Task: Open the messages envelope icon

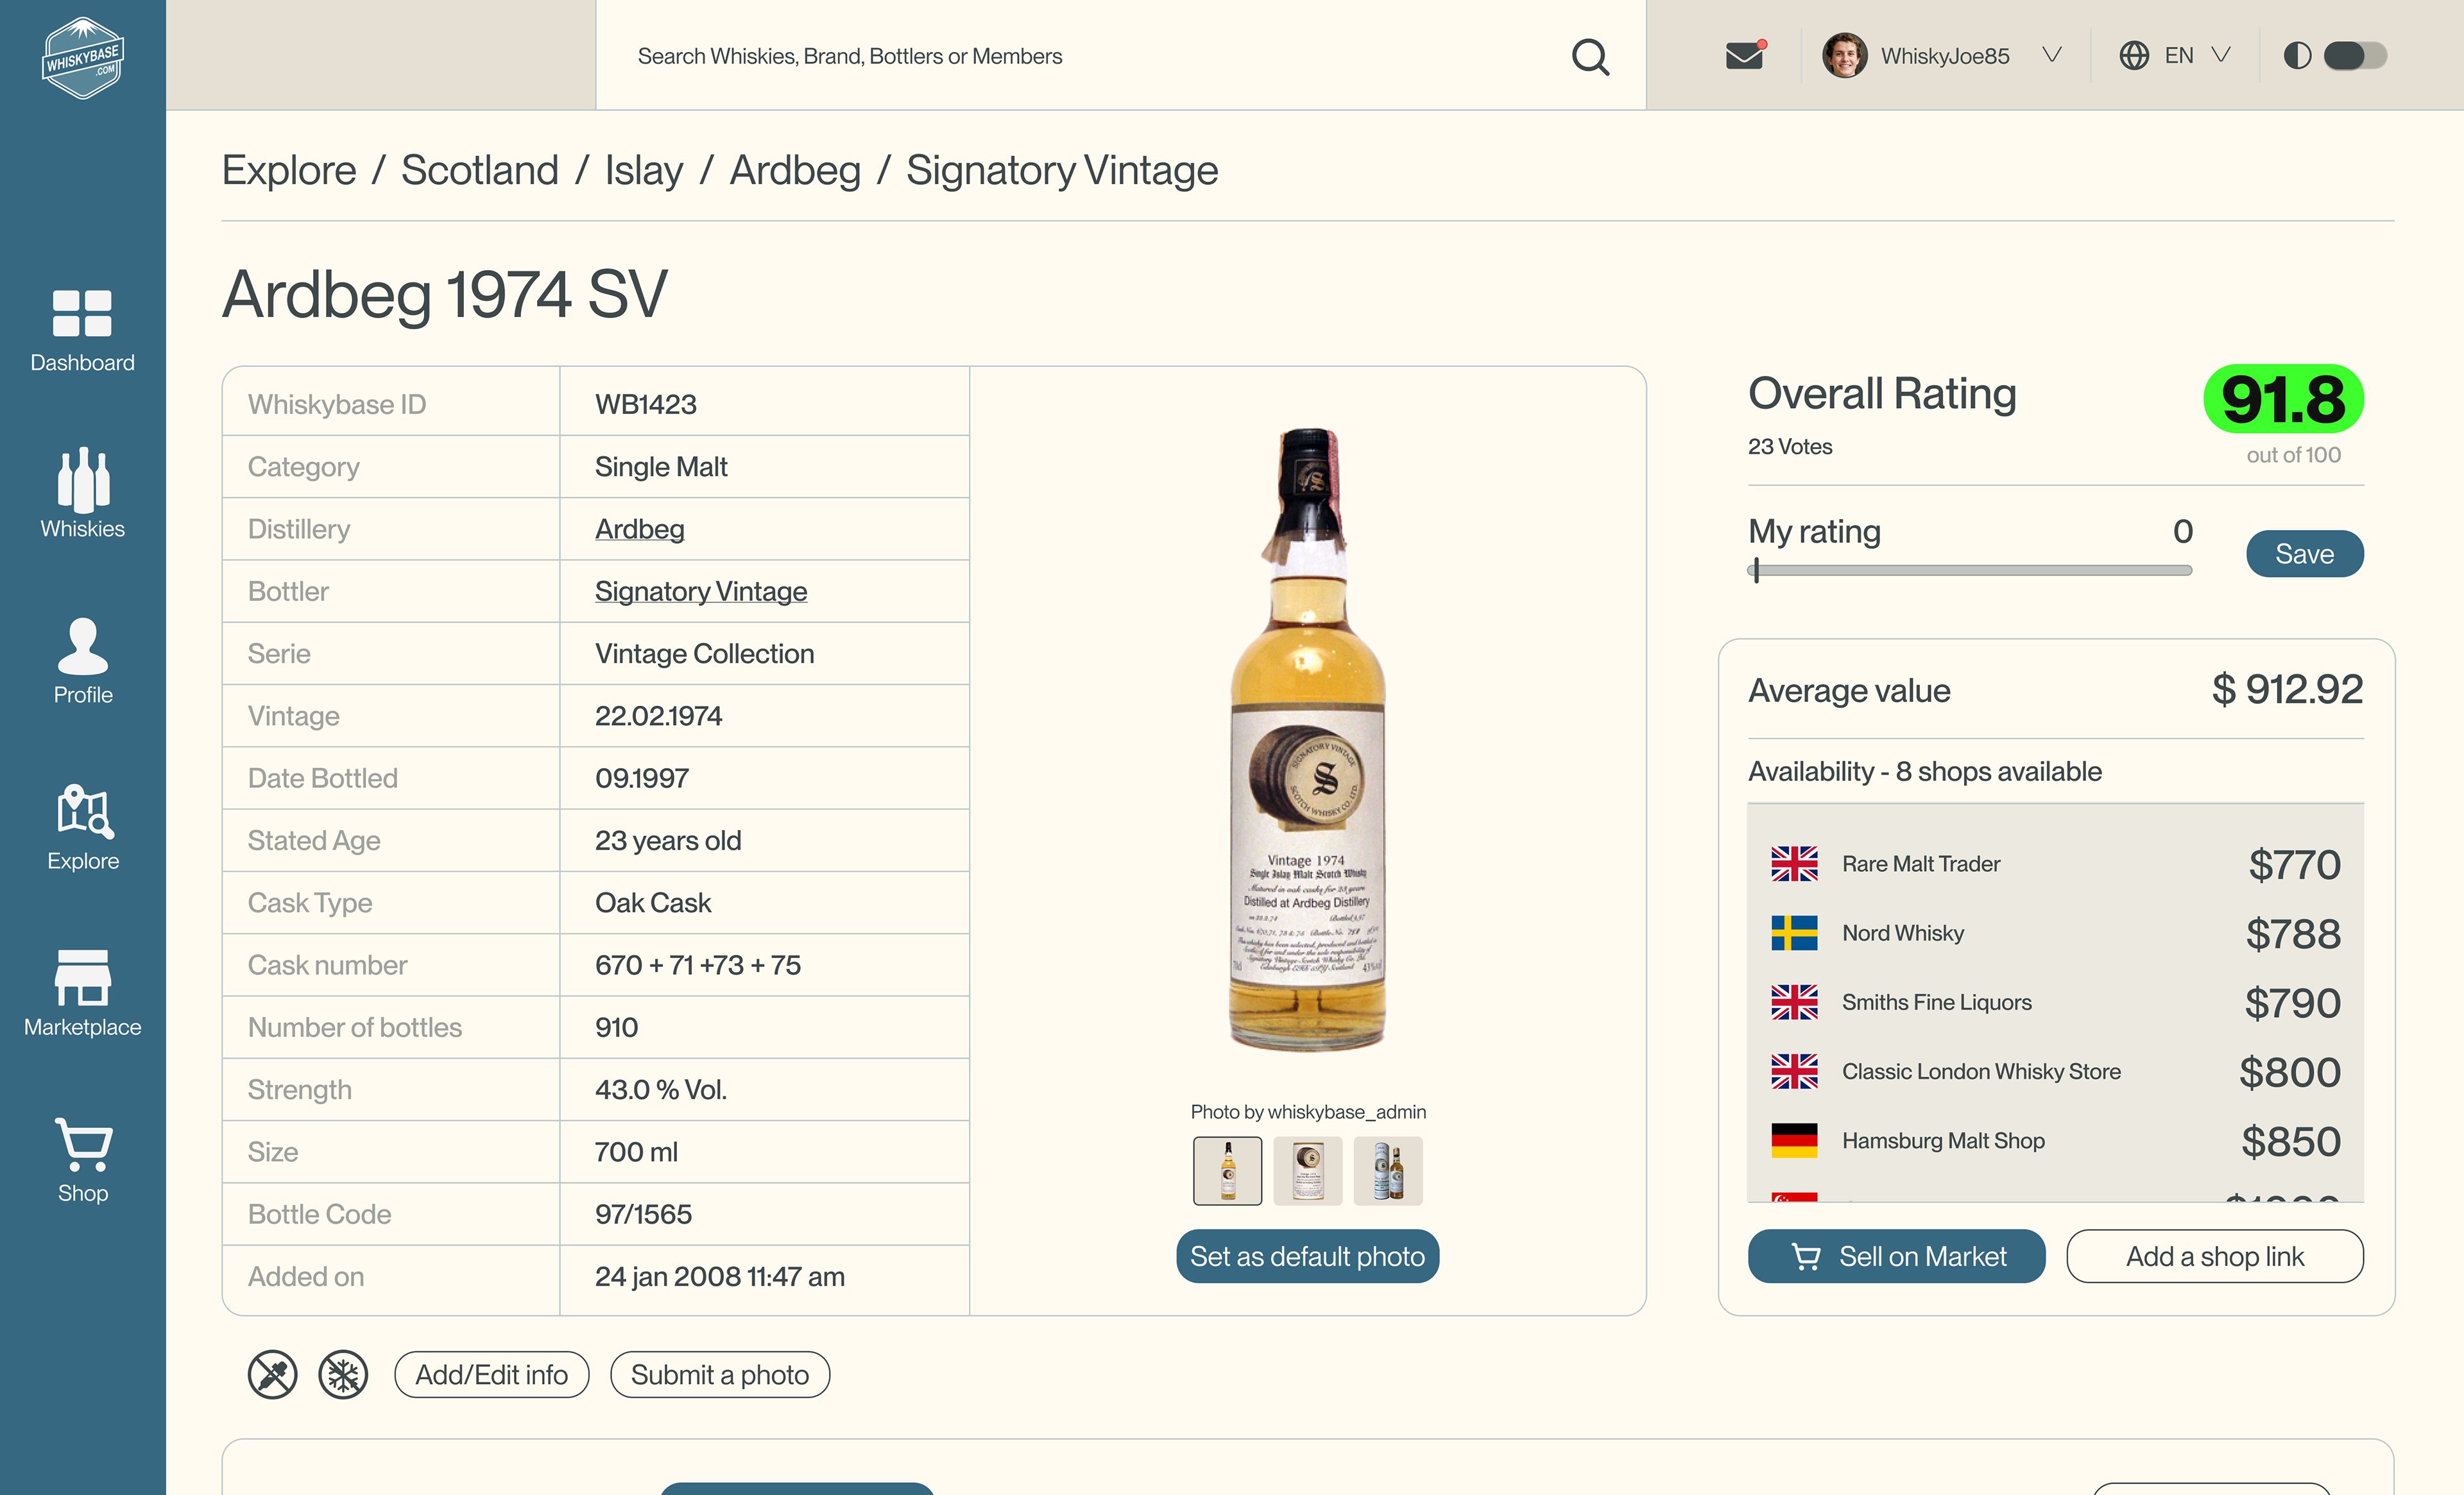Action: coord(1744,56)
